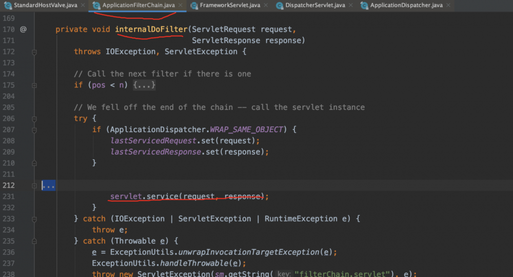Click 'throw e;' statement on line 234

click(x=110, y=230)
